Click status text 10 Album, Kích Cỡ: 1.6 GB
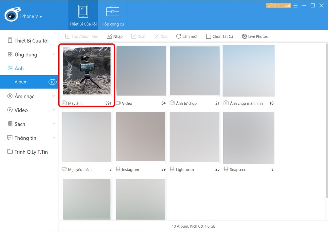 point(194,226)
